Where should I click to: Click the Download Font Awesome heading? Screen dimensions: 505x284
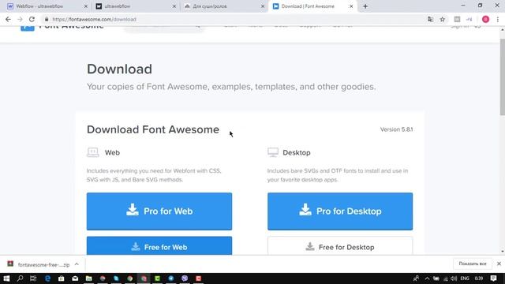tap(153, 129)
